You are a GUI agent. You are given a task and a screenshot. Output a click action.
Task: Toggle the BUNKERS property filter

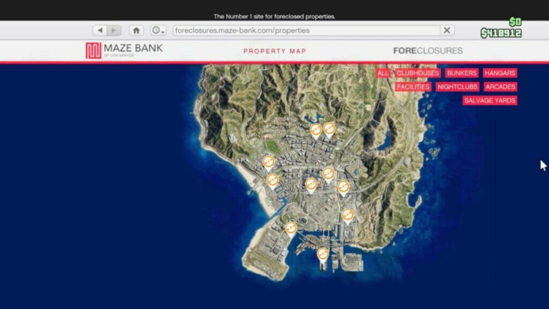[x=461, y=73]
